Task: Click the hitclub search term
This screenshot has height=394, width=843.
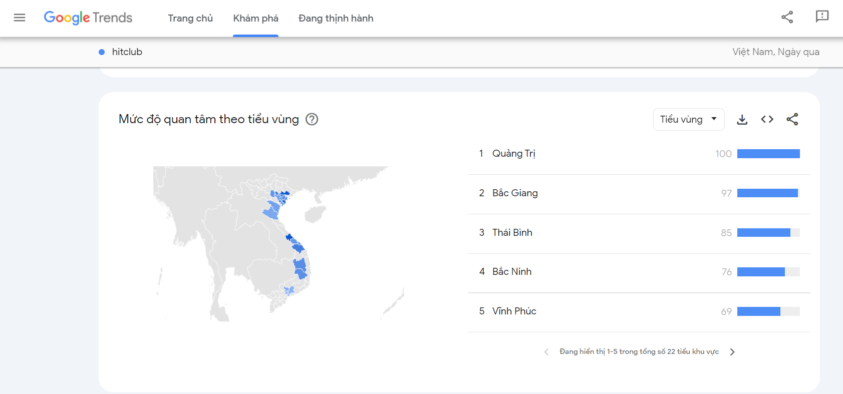Action: point(127,52)
